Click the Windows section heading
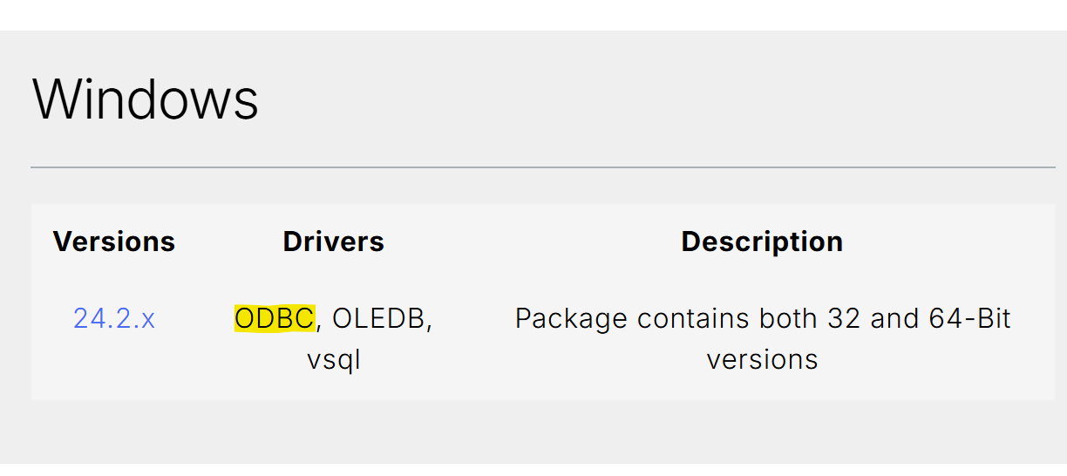The height and width of the screenshot is (476, 1067). coord(146,99)
